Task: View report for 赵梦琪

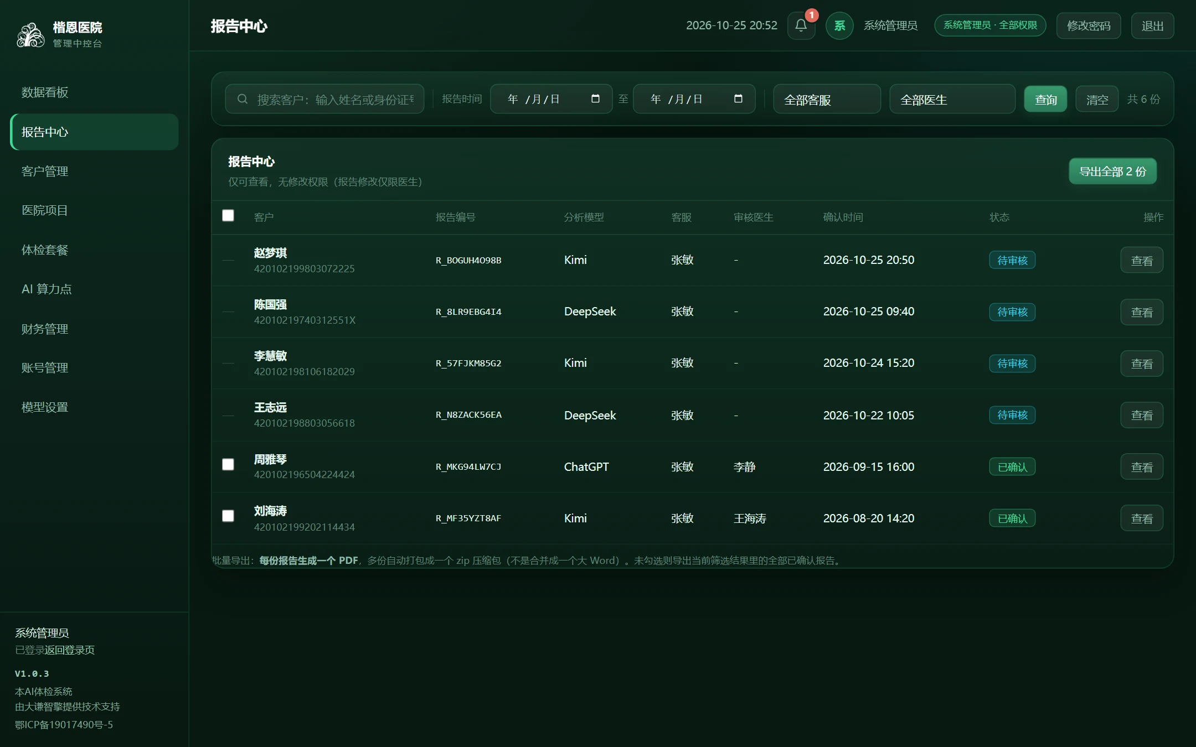Action: [1142, 260]
